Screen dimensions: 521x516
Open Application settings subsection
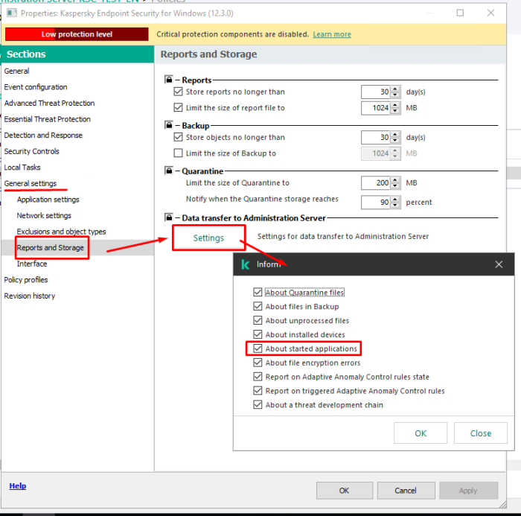point(48,199)
